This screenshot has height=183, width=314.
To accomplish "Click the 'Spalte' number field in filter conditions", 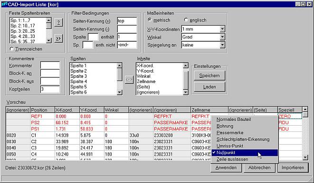I will coord(93,37).
